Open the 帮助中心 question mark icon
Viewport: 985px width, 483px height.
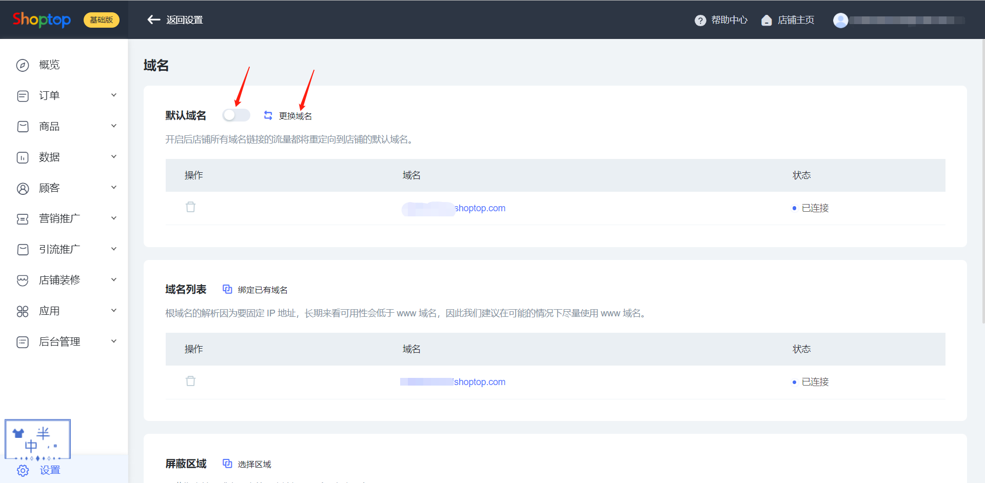[x=700, y=21]
